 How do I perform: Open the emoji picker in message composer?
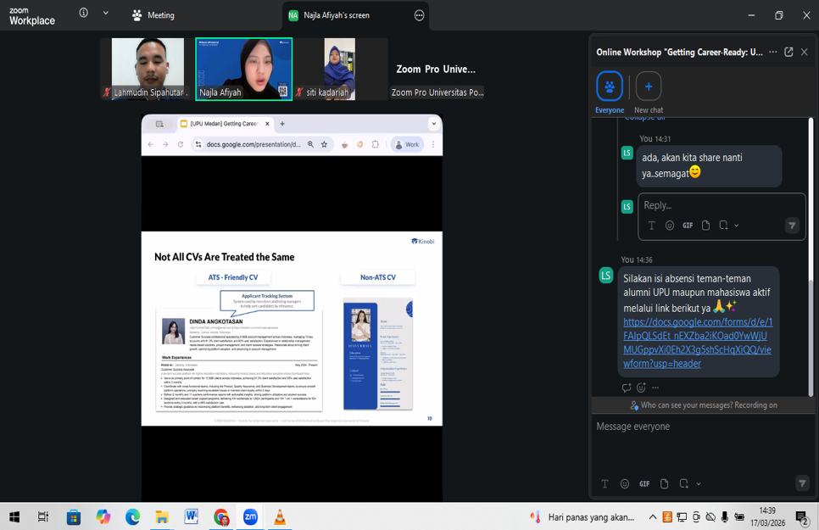pos(625,484)
